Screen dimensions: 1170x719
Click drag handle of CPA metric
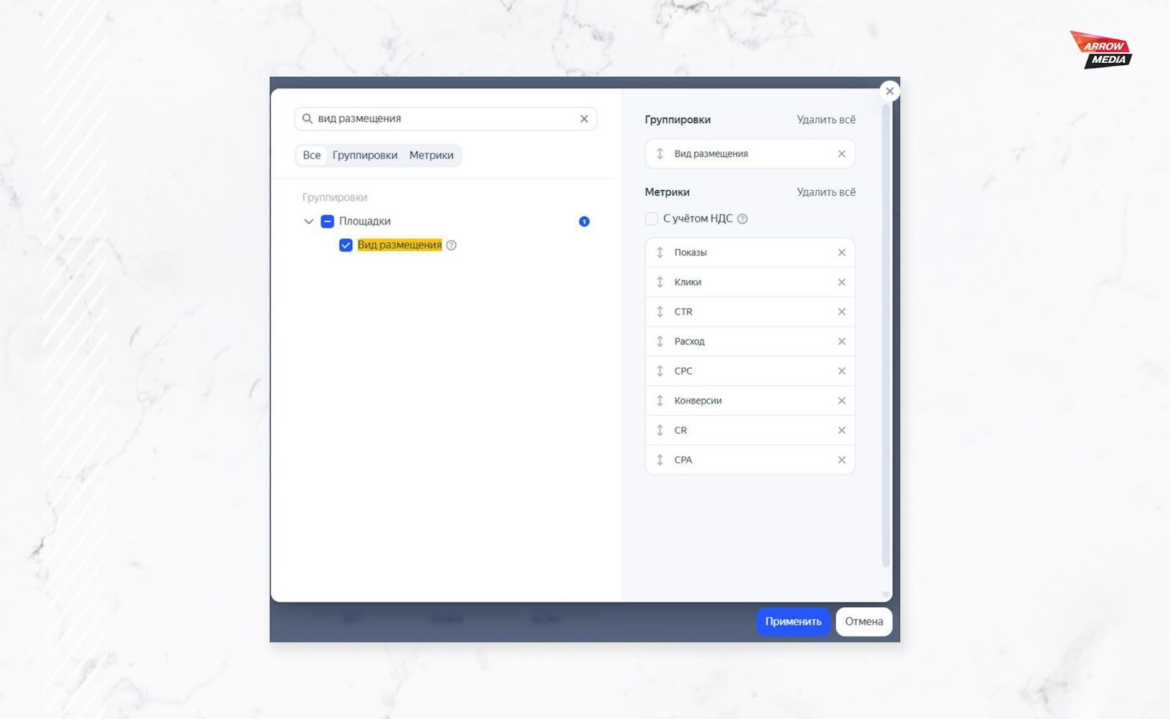[x=660, y=460]
